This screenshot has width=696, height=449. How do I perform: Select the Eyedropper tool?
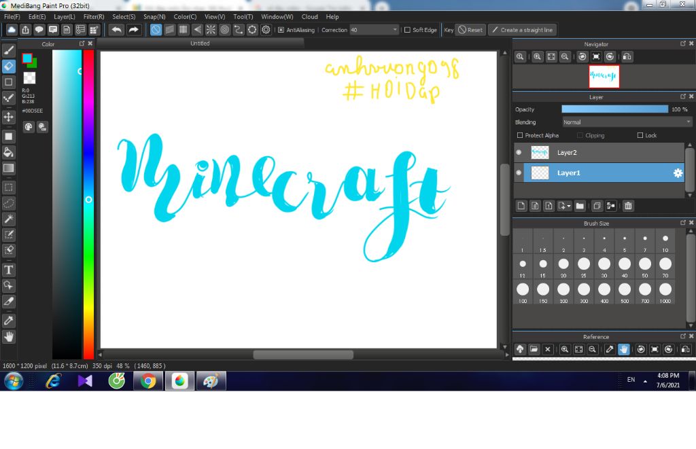coord(8,321)
